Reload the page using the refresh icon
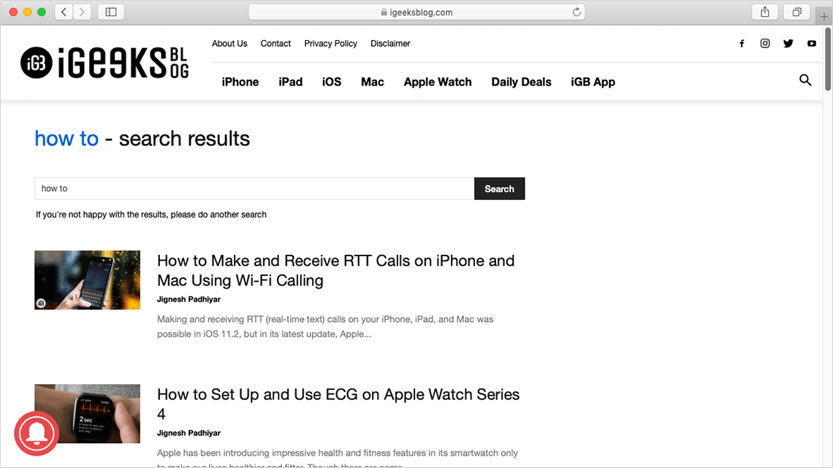Viewport: 833px width, 468px height. [x=577, y=12]
